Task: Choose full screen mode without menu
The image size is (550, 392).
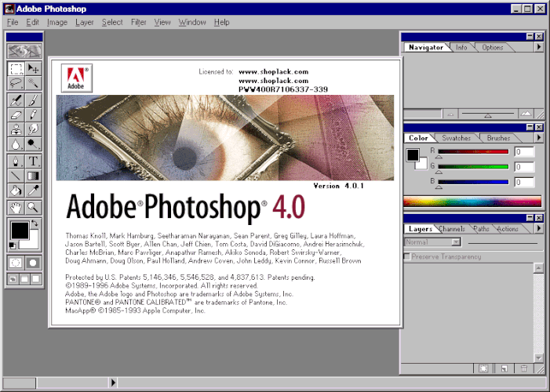Action: [36, 279]
